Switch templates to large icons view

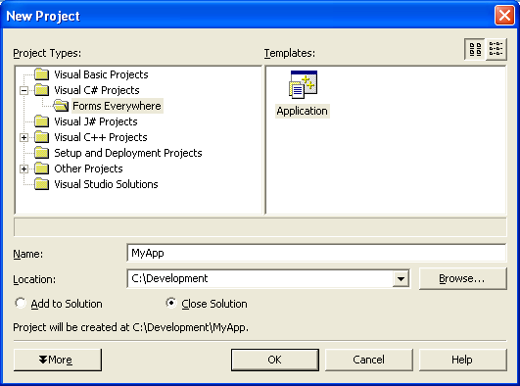475,49
